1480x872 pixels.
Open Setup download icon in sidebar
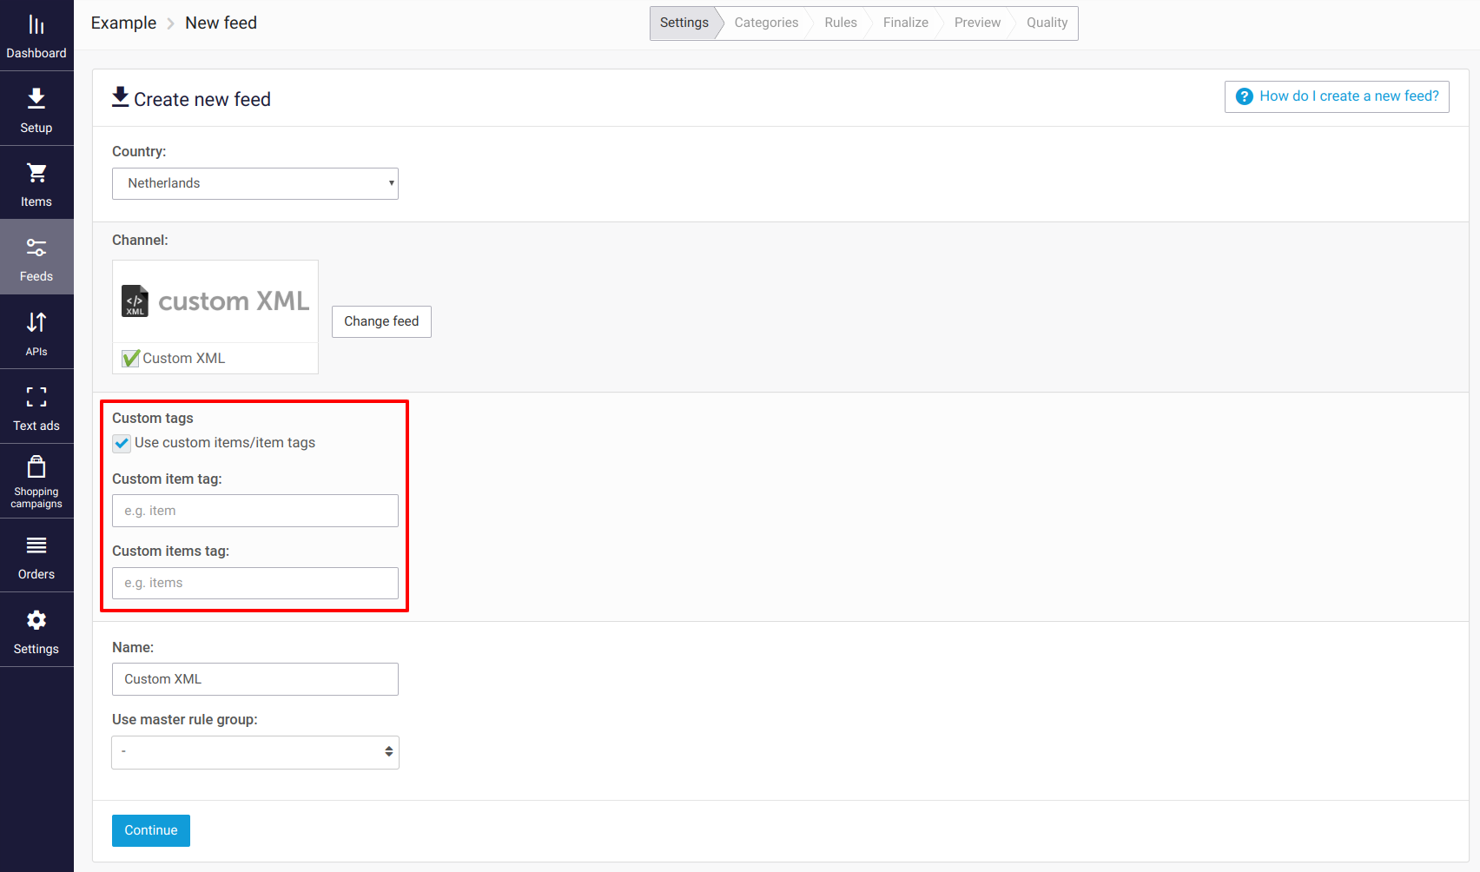[36, 98]
